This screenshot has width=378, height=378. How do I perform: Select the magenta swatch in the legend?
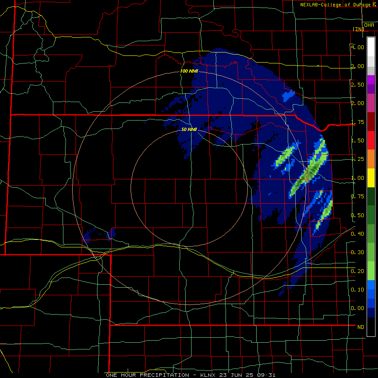371,80
